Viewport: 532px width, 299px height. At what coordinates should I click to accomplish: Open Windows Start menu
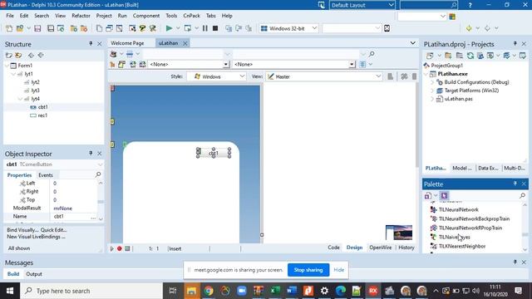pyautogui.click(x=10, y=291)
